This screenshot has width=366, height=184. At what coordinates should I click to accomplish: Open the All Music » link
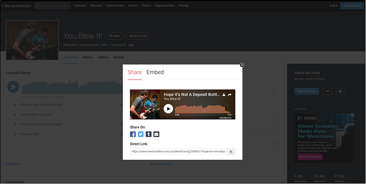click(x=14, y=164)
